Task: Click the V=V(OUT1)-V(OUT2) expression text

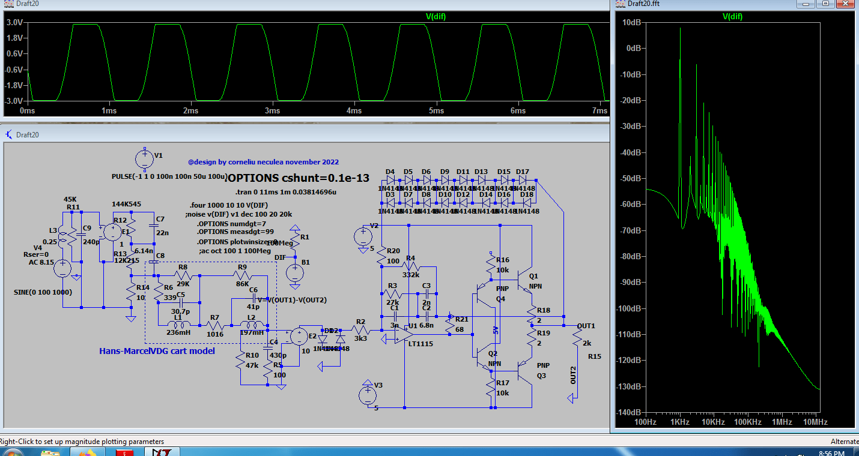Action: pos(292,299)
